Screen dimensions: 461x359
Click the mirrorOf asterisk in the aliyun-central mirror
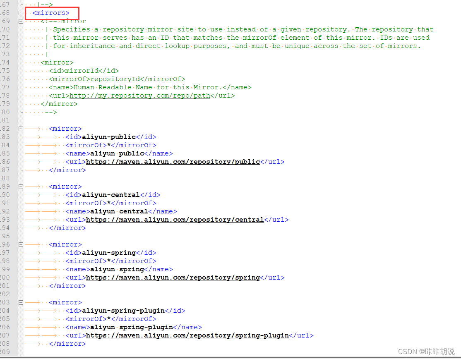[109, 203]
